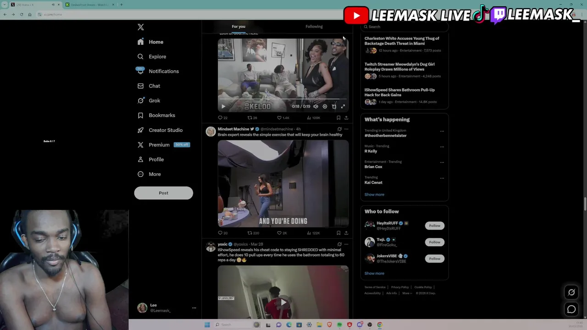Open more options for R Kelly trend
The width and height of the screenshot is (587, 330).
click(x=442, y=147)
